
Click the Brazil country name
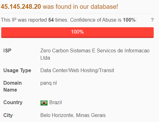pyautogui.click(x=56, y=102)
